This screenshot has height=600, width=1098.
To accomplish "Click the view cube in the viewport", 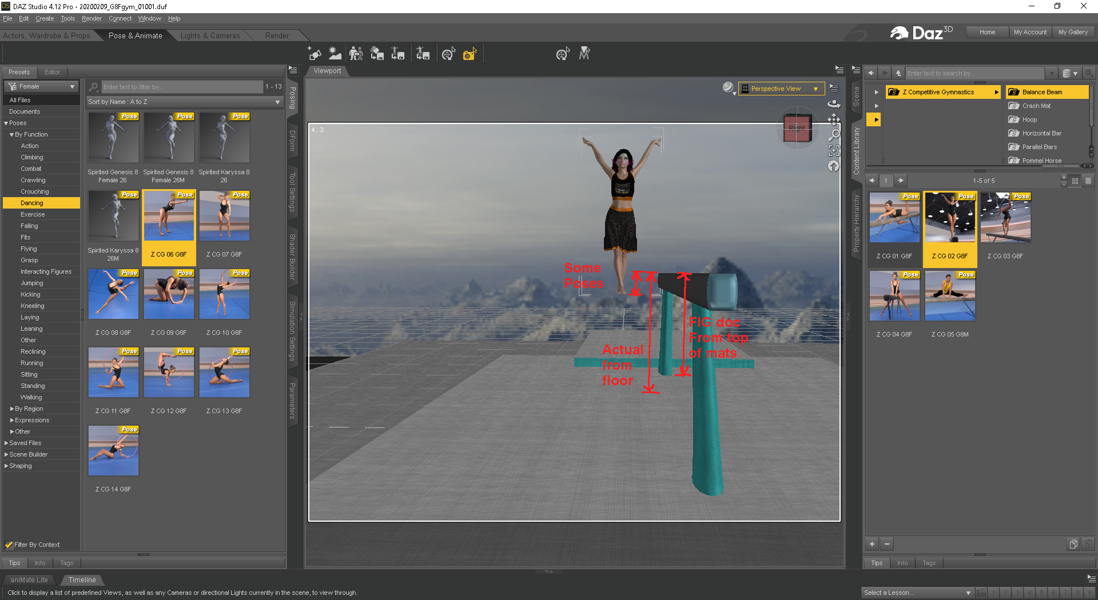I will click(x=797, y=128).
